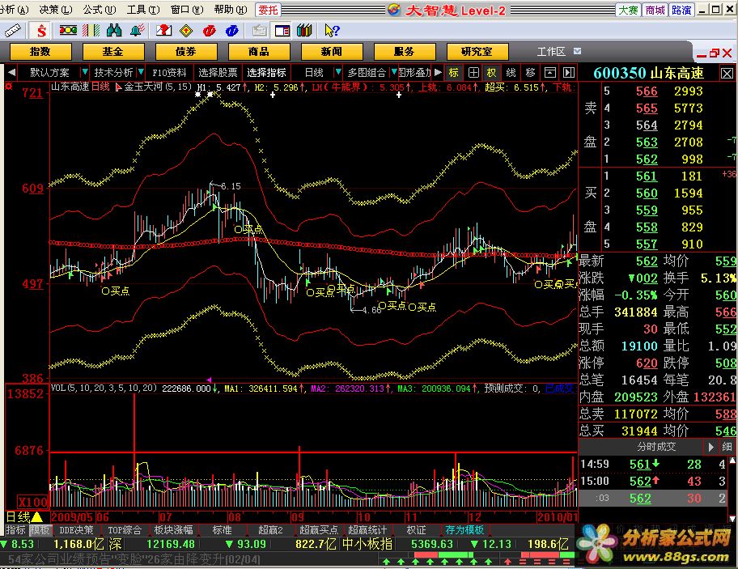Click the play arrow beside 分时成交
Viewport: 738px width, 569px height.
[711, 447]
